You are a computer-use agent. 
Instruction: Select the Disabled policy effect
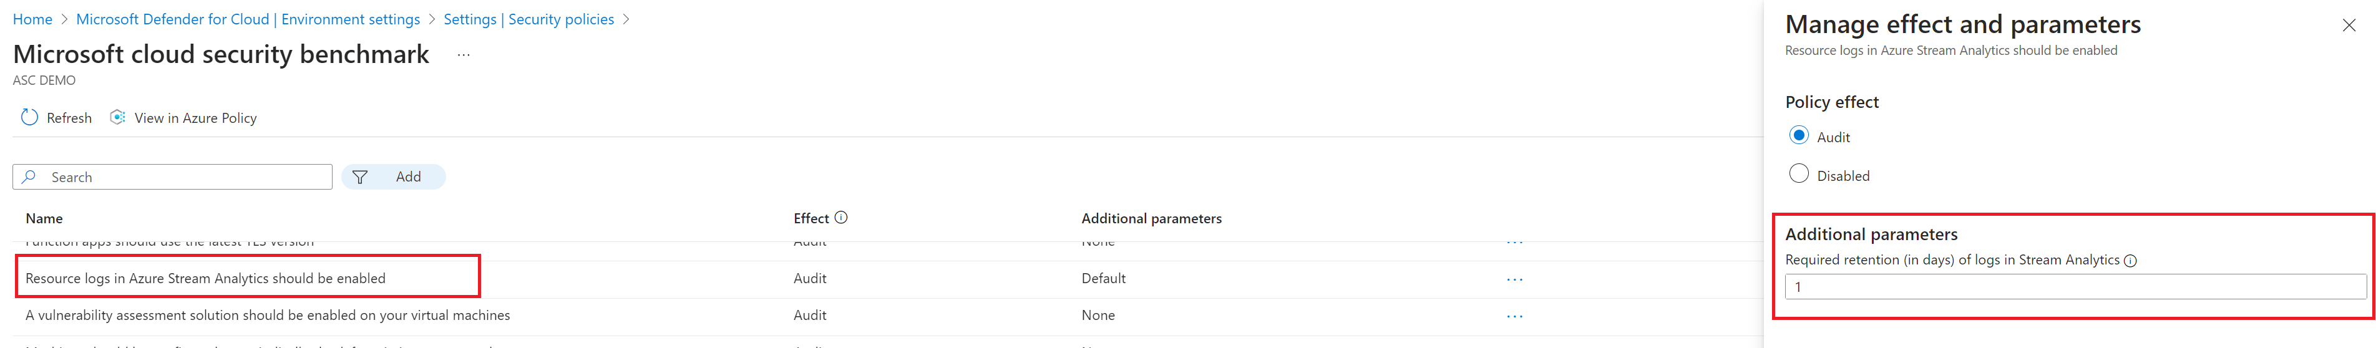(x=1799, y=173)
